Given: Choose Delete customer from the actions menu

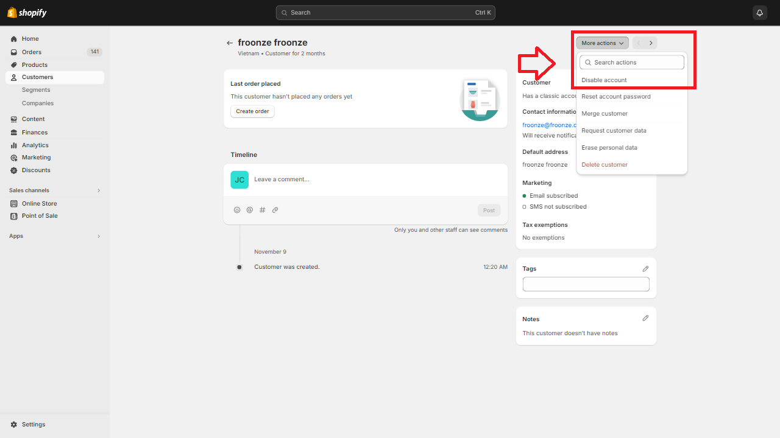Looking at the screenshot, I should [604, 164].
